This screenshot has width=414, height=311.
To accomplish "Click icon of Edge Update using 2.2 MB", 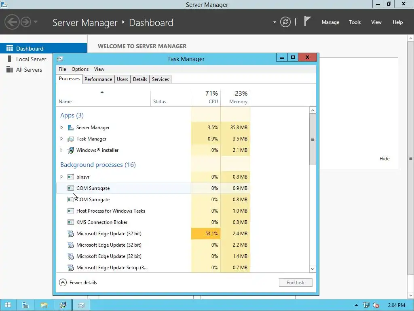I will tap(70, 245).
